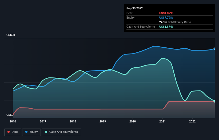Image resolution: width=219 pixels, height=140 pixels.
Task: Click the Debt row label in tooltip
Action: tap(129, 13)
